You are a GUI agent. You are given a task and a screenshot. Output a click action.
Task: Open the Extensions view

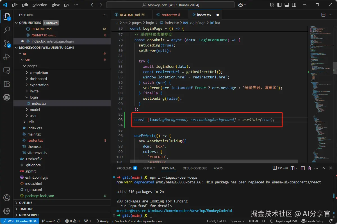pos(7,84)
